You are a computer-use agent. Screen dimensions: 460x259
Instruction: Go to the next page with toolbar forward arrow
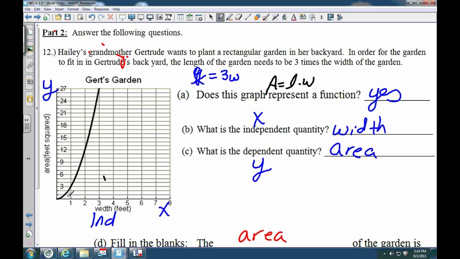(x=37, y=17)
